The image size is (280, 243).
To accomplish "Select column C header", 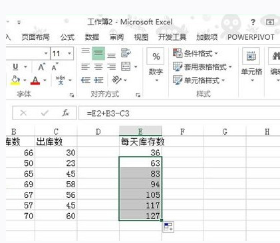I will pos(56,131).
